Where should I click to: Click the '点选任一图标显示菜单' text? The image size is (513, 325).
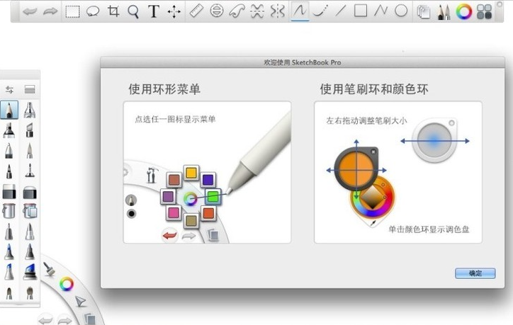click(175, 119)
